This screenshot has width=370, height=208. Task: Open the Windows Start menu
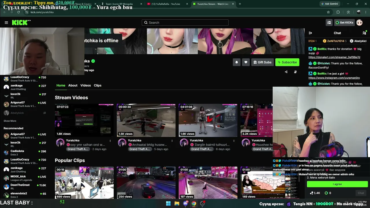click(168, 203)
